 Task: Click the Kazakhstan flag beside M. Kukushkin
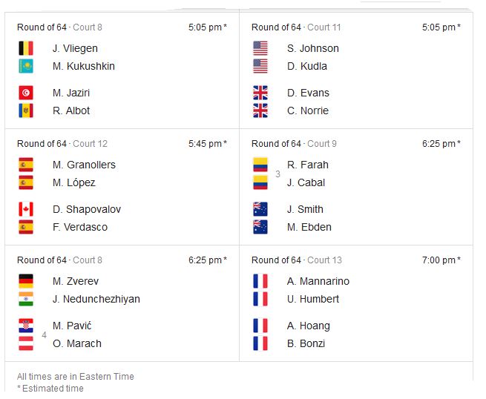click(26, 66)
